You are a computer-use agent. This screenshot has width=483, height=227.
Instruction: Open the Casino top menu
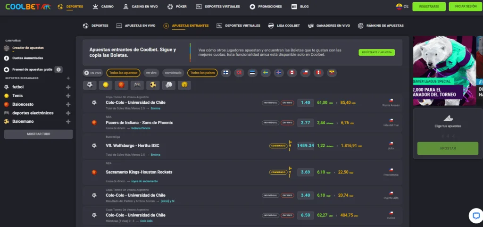103,7
